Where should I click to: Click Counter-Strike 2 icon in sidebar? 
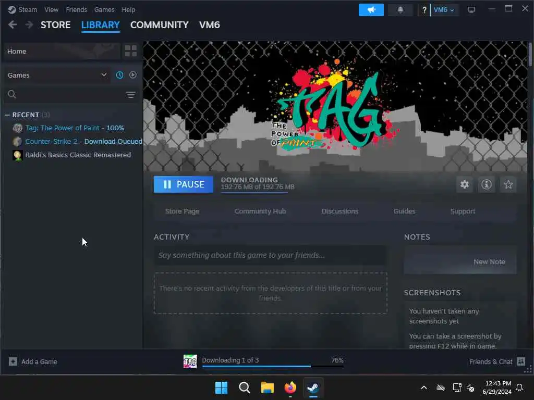click(18, 142)
